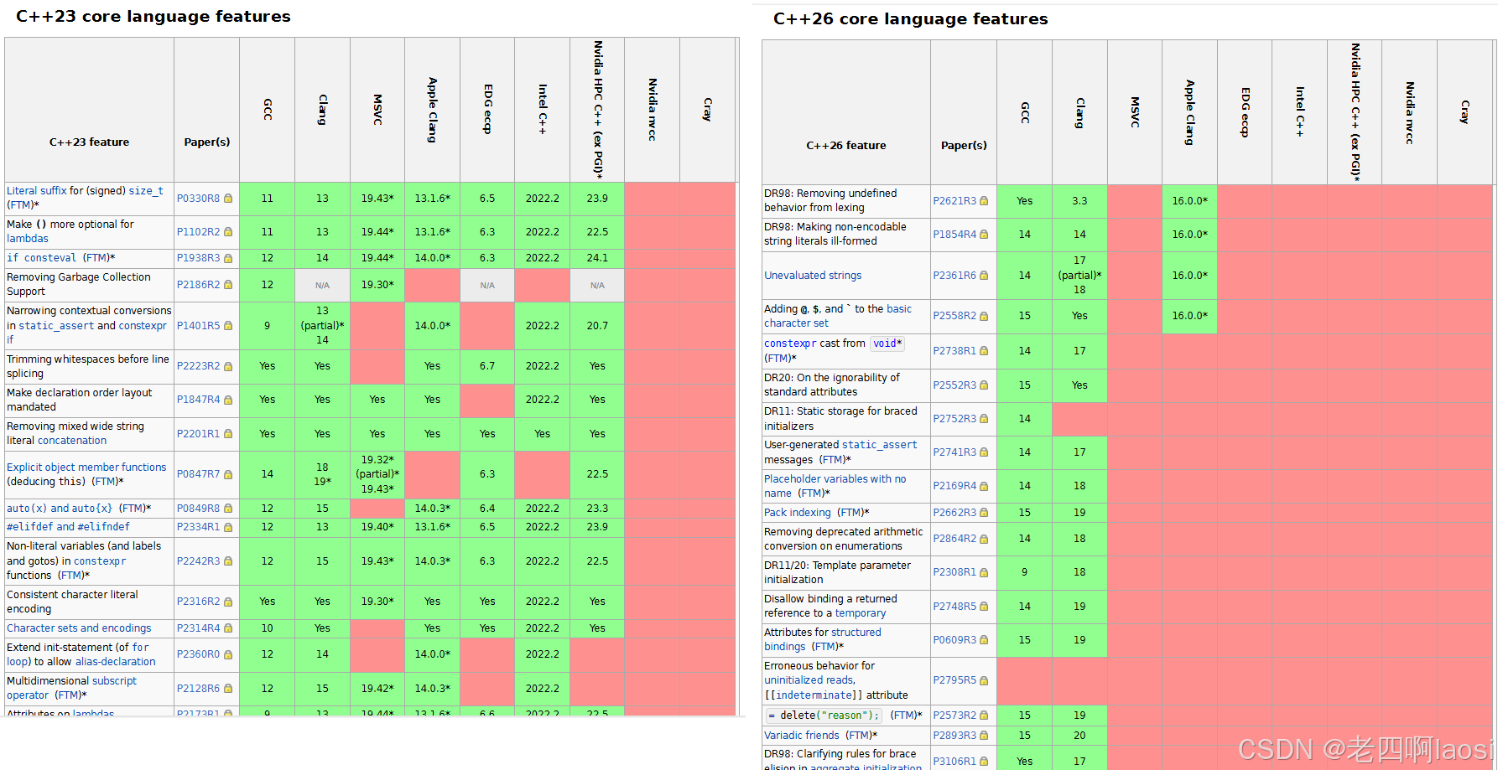The height and width of the screenshot is (775, 1498).
Task: Open paper P2128R6
Action: (198, 689)
